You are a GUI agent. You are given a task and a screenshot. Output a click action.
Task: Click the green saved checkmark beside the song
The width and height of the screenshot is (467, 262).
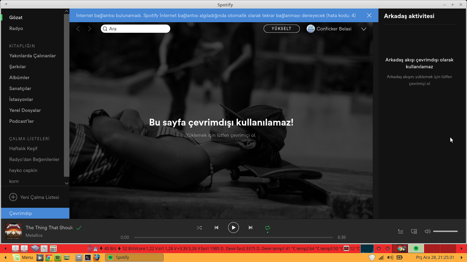tap(79, 228)
